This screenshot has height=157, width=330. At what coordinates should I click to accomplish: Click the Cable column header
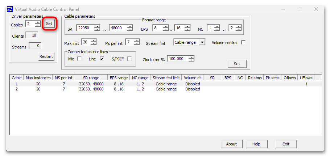pos(17,78)
